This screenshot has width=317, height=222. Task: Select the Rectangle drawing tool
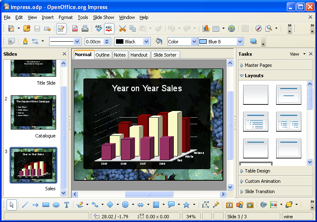[46, 205]
